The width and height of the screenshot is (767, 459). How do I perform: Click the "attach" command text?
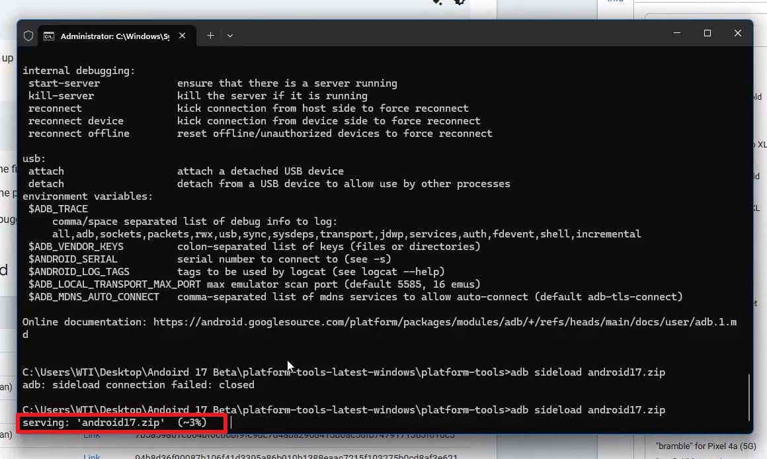point(46,171)
